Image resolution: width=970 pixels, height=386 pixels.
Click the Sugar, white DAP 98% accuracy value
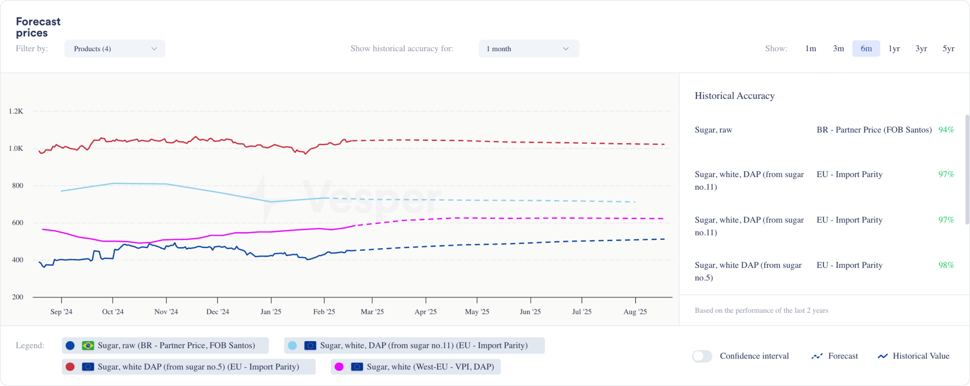coord(946,265)
